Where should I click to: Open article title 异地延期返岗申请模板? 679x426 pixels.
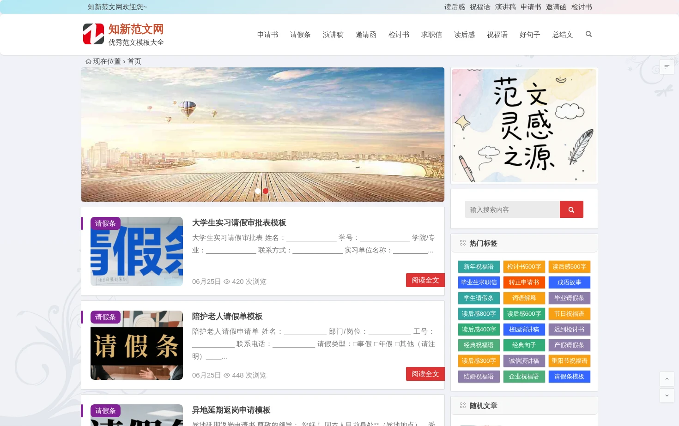click(231, 410)
